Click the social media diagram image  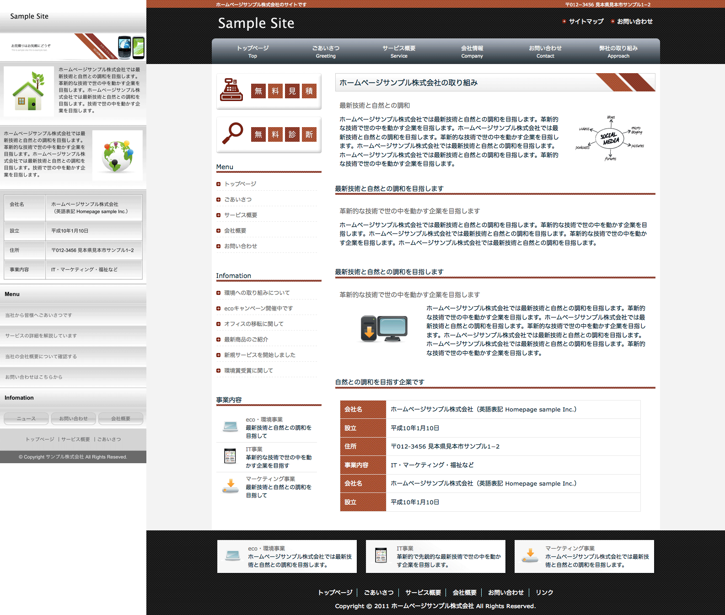(610, 139)
